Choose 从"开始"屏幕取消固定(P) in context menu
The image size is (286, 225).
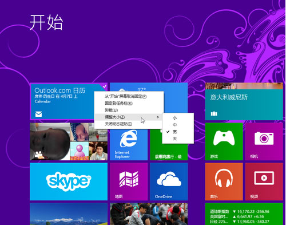129,96
